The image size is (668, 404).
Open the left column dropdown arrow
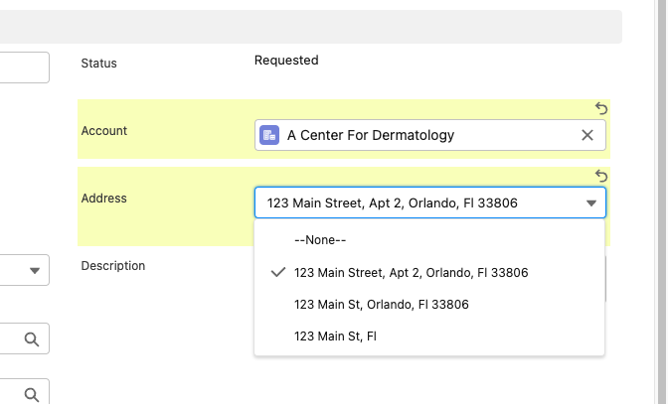coord(35,270)
